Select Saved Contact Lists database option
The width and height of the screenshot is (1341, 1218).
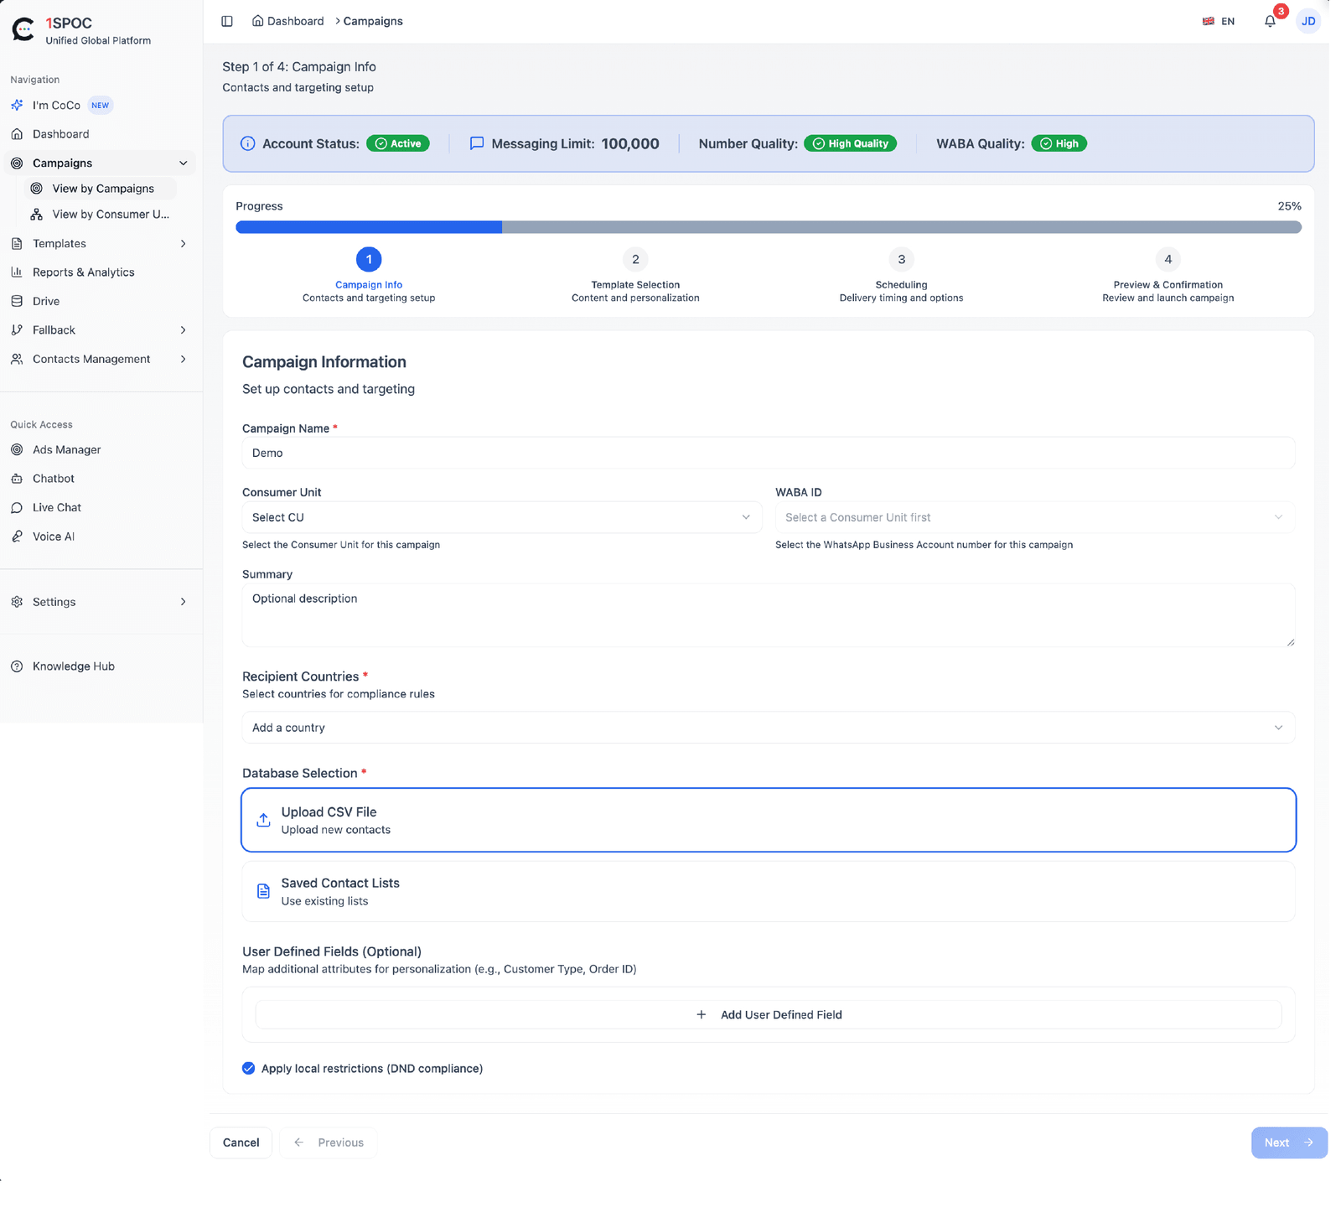pyautogui.click(x=769, y=891)
